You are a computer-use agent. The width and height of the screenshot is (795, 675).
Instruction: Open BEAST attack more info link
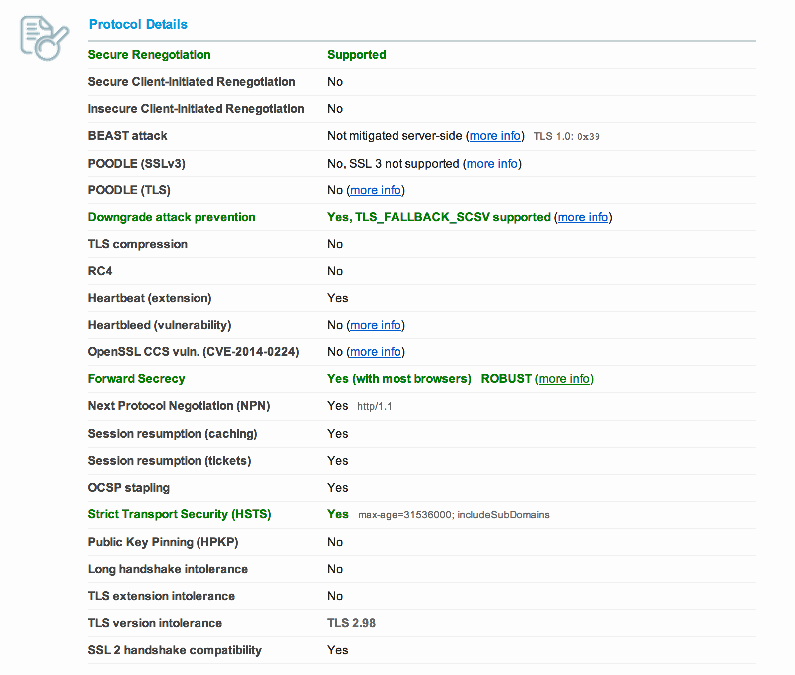(x=495, y=136)
